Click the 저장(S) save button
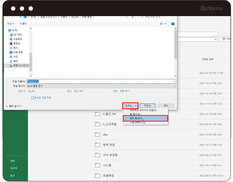Viewport: 233px width, 182px height. pyautogui.click(x=147, y=106)
